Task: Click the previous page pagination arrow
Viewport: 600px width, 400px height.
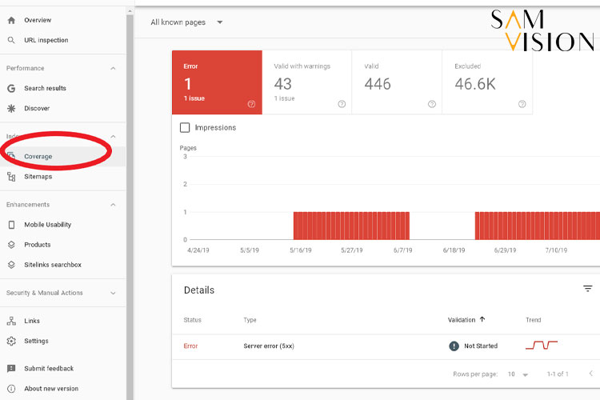Action: [x=590, y=374]
